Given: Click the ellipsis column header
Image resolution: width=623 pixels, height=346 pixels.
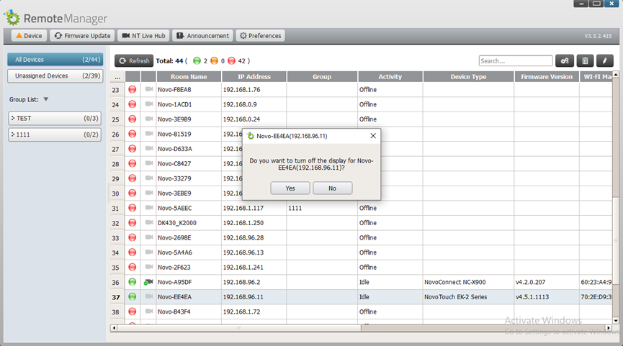Looking at the screenshot, I should 117,76.
